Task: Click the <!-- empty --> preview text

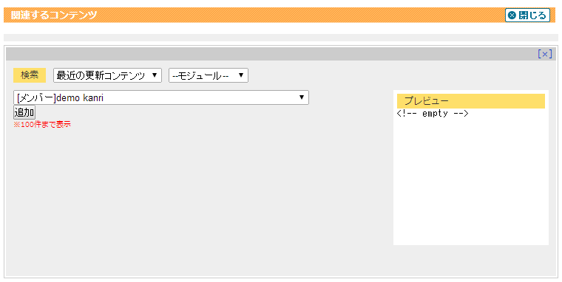Action: (x=433, y=114)
